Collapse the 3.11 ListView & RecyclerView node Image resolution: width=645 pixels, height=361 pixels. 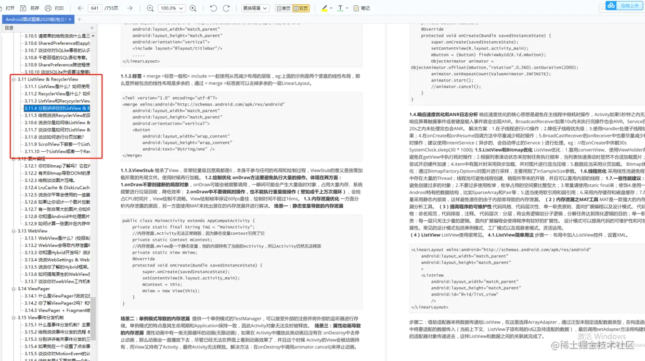point(14,79)
